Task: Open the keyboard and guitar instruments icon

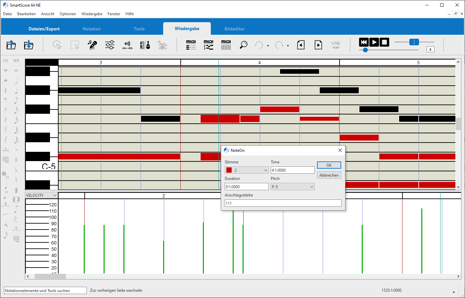Action: click(145, 45)
